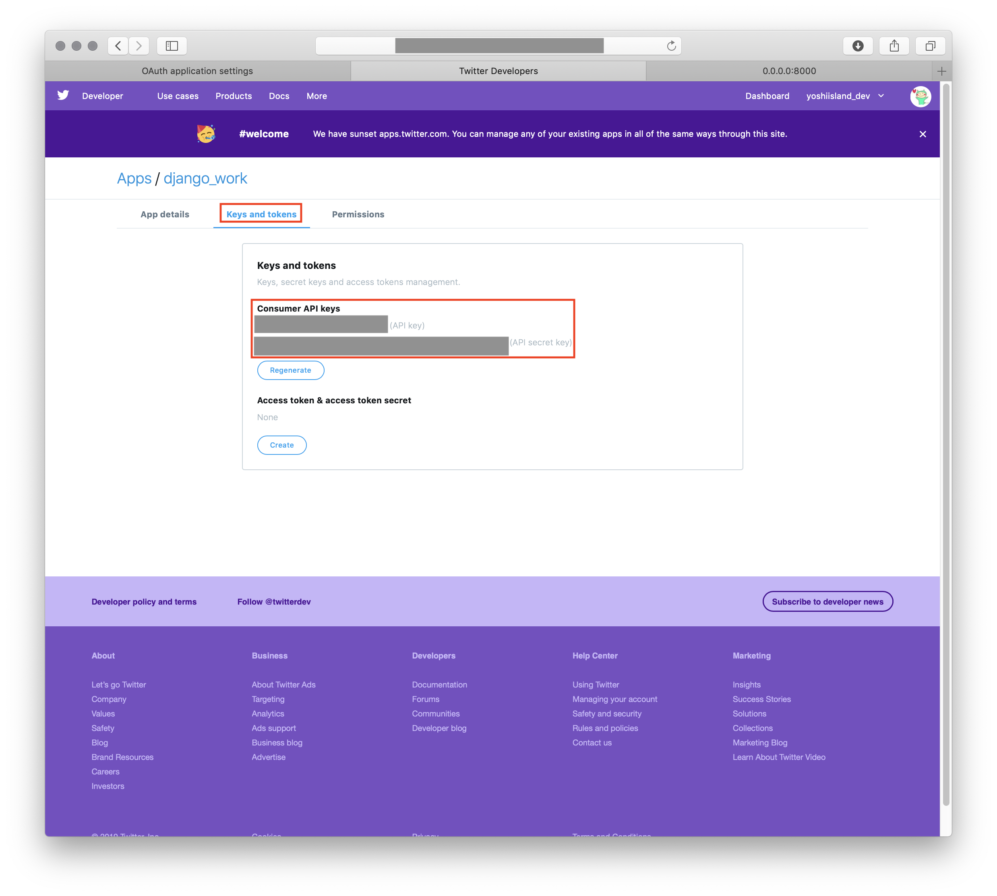Open the Investors footer link

(x=108, y=786)
